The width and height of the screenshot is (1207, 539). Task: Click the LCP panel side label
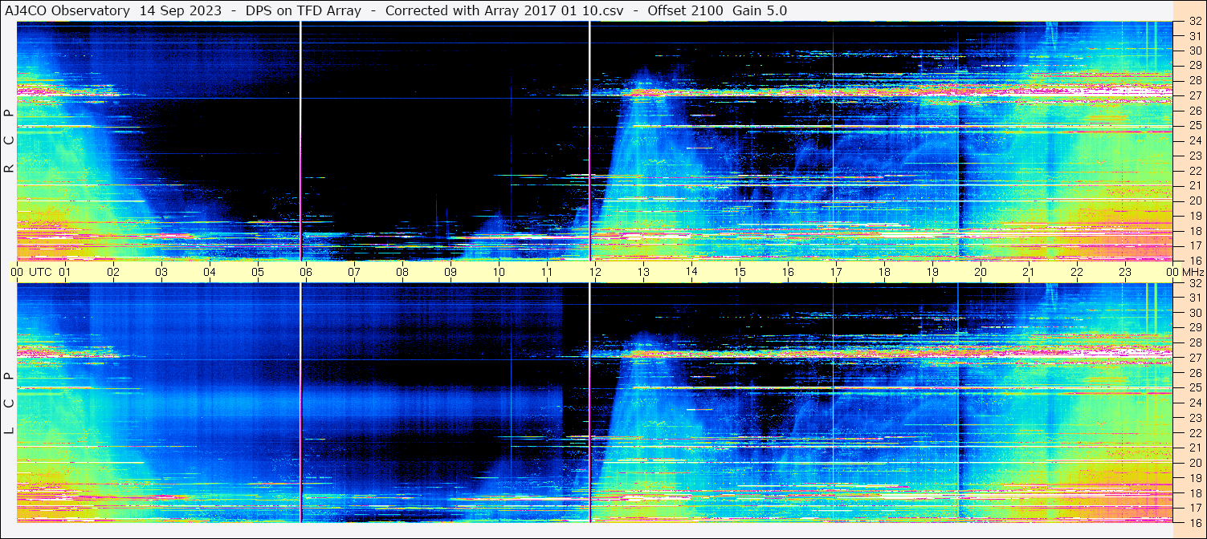pos(10,403)
